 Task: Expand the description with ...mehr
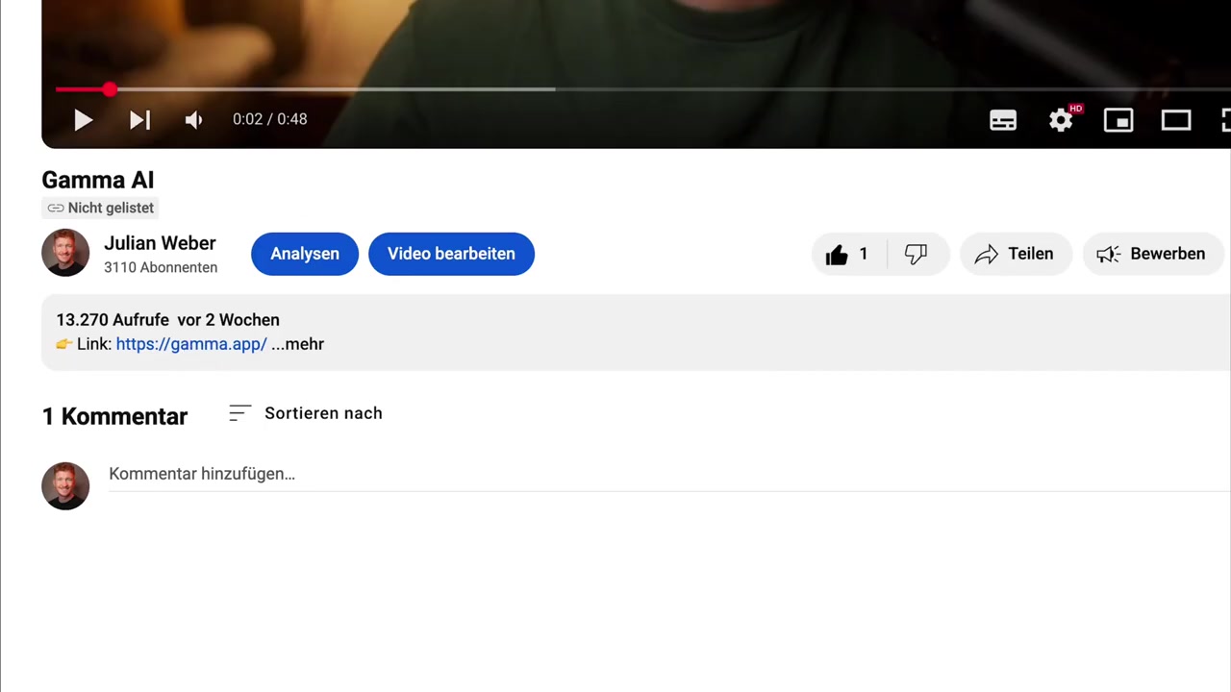click(x=298, y=344)
